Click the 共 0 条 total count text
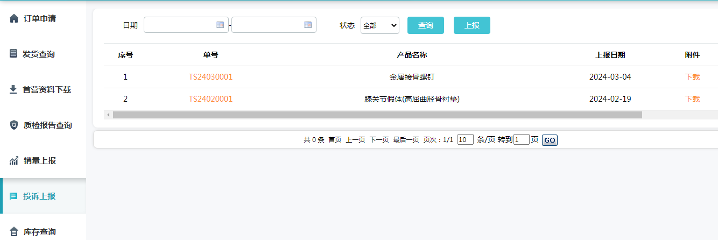 tap(314, 140)
